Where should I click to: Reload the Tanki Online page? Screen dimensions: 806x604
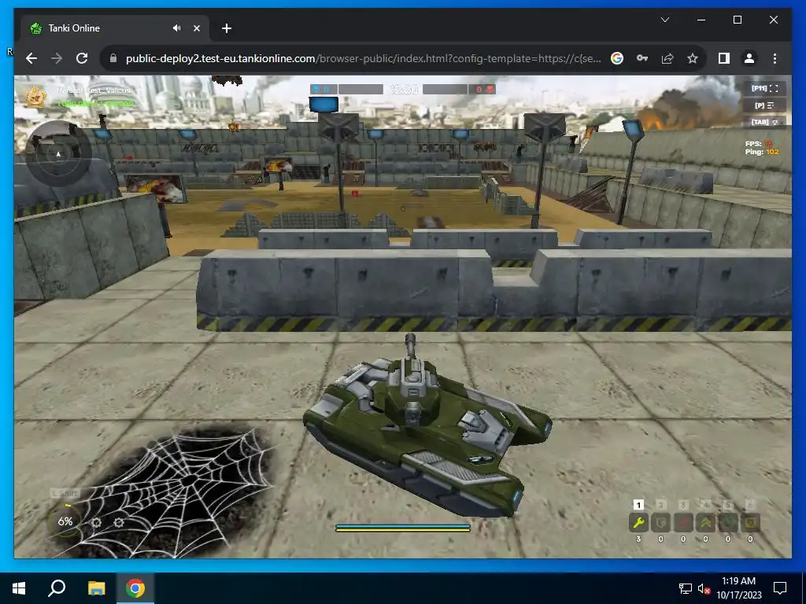(x=82, y=58)
